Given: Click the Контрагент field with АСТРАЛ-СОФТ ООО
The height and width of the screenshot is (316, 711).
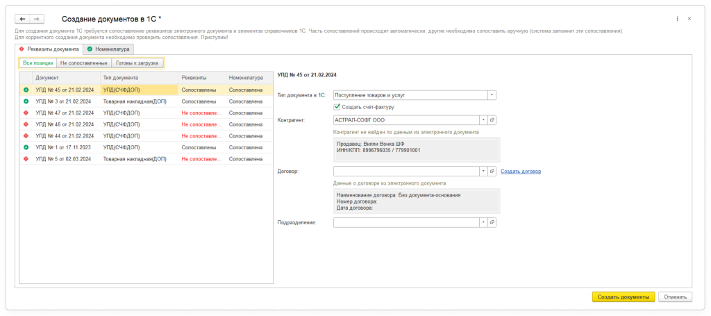Looking at the screenshot, I should click(406, 120).
